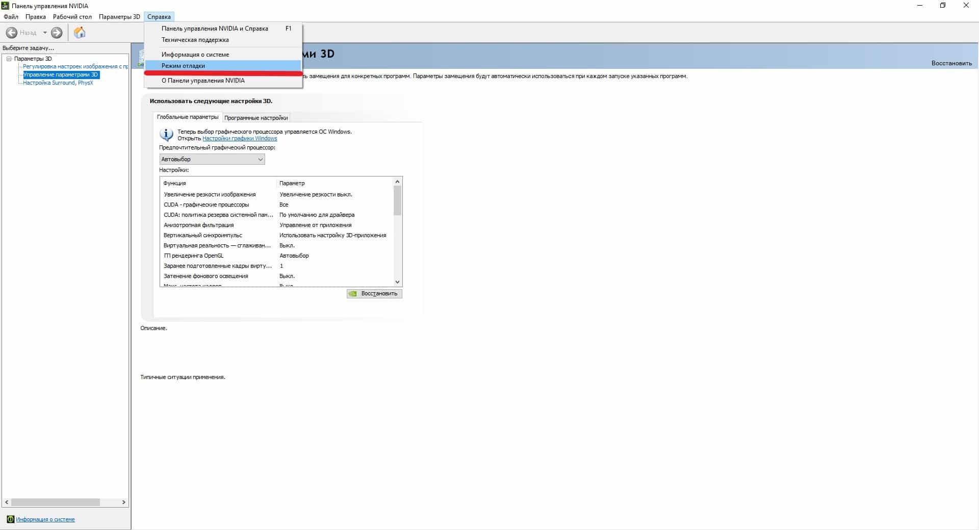Click Параметр column header
979x530 pixels.
[335, 183]
